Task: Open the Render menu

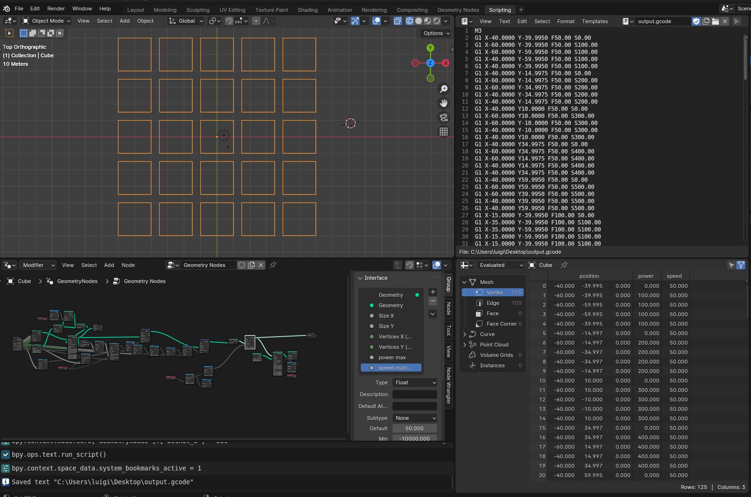Action: tap(56, 9)
